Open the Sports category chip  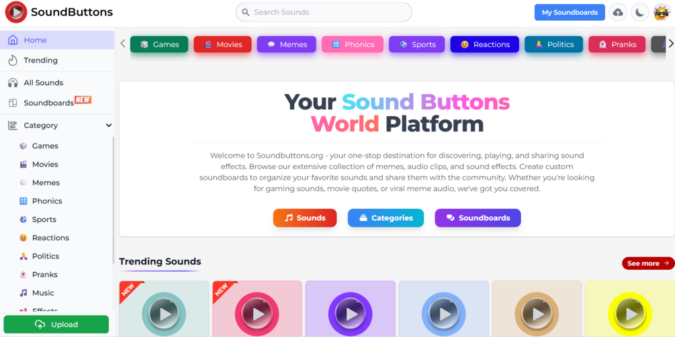click(416, 44)
